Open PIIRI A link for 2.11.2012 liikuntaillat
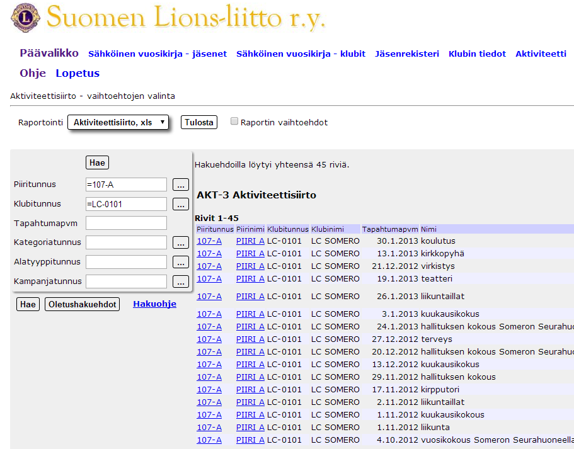 point(250,402)
